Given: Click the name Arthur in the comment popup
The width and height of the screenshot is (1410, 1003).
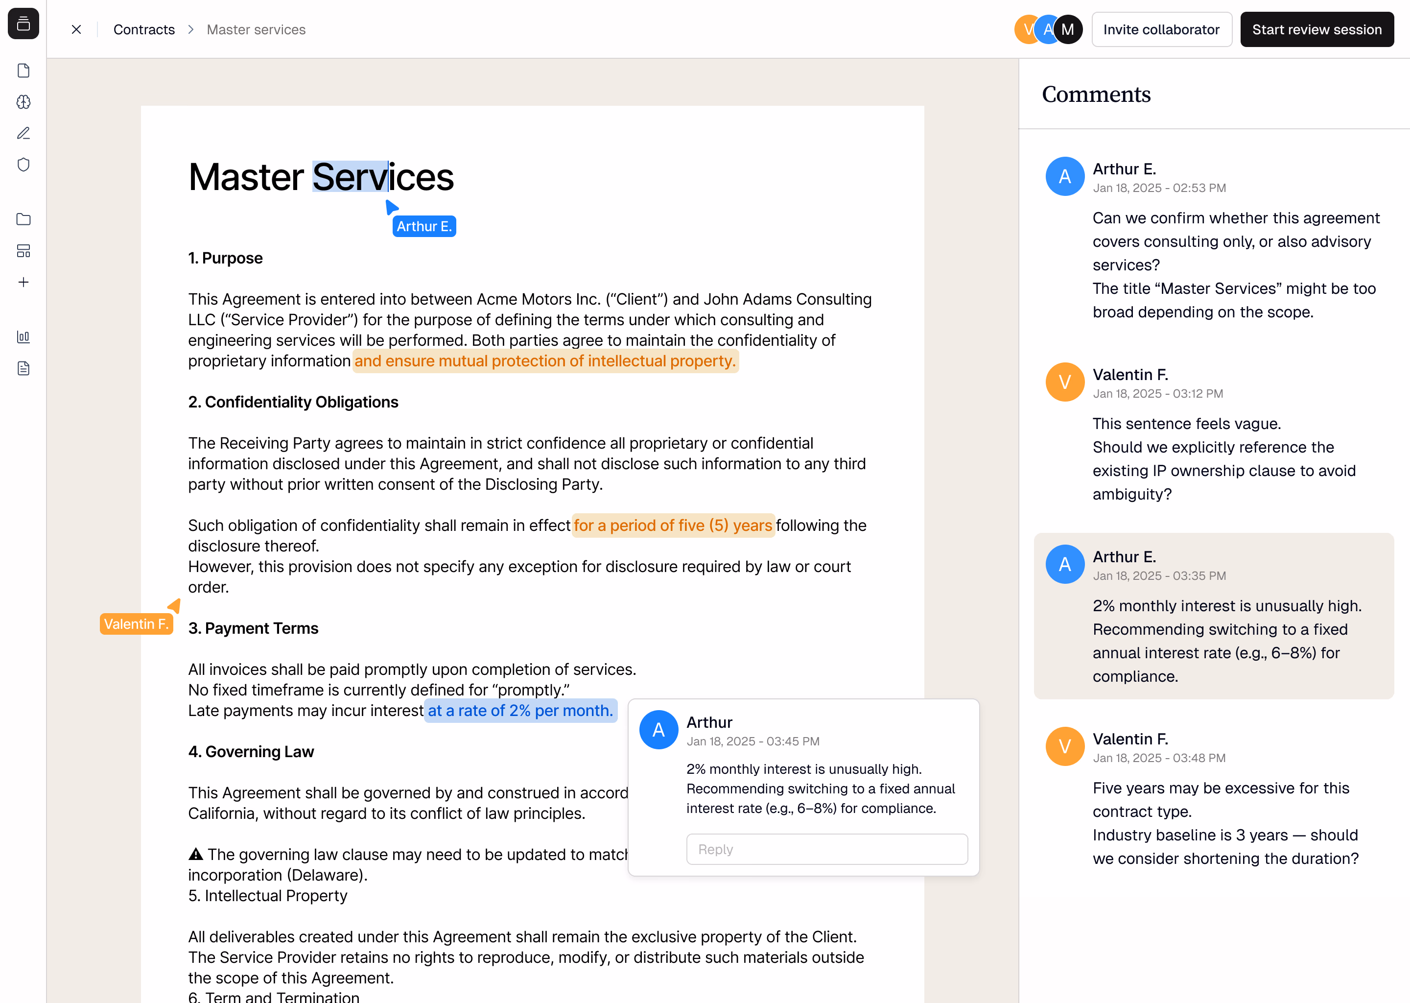Looking at the screenshot, I should coord(709,722).
